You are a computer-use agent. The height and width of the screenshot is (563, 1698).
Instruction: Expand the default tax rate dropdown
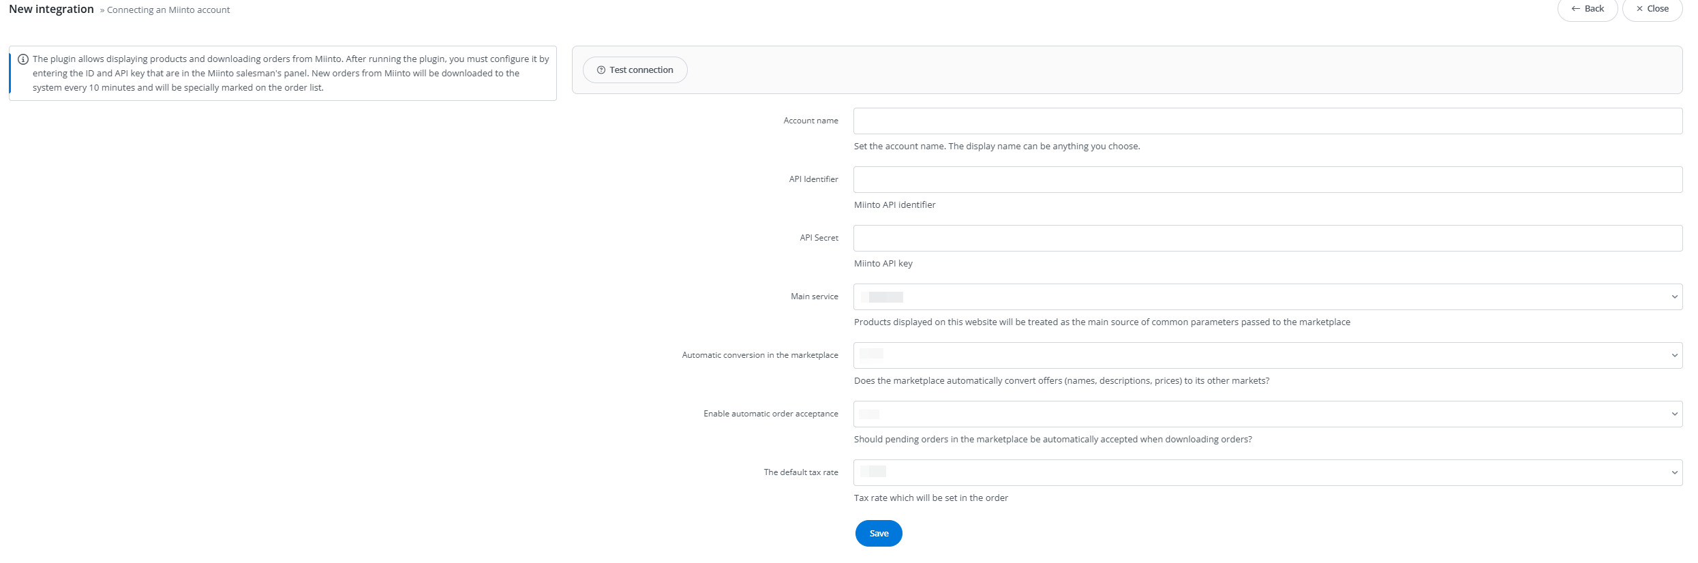click(1267, 473)
